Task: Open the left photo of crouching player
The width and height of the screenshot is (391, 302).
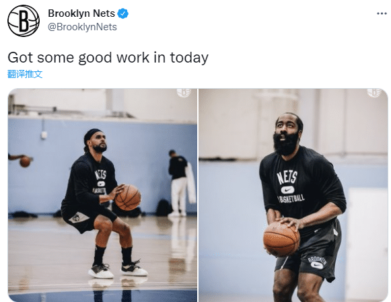Action: (102, 195)
